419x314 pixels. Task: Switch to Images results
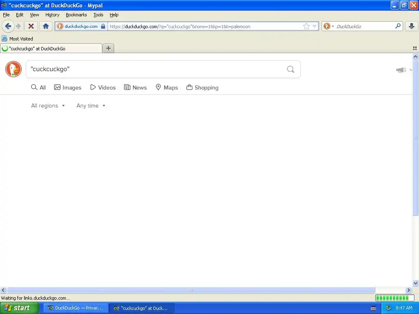coord(68,87)
